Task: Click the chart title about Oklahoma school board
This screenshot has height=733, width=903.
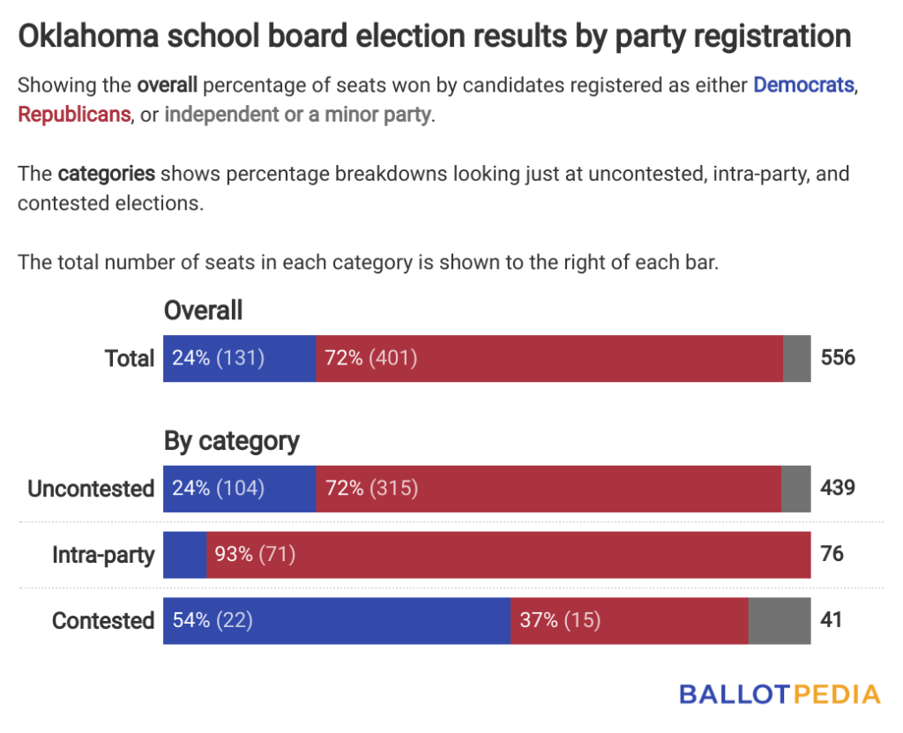Action: 435,37
